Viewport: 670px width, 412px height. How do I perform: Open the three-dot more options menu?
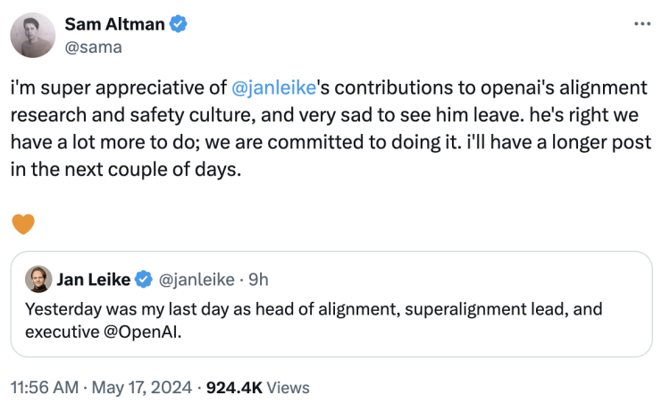[642, 24]
